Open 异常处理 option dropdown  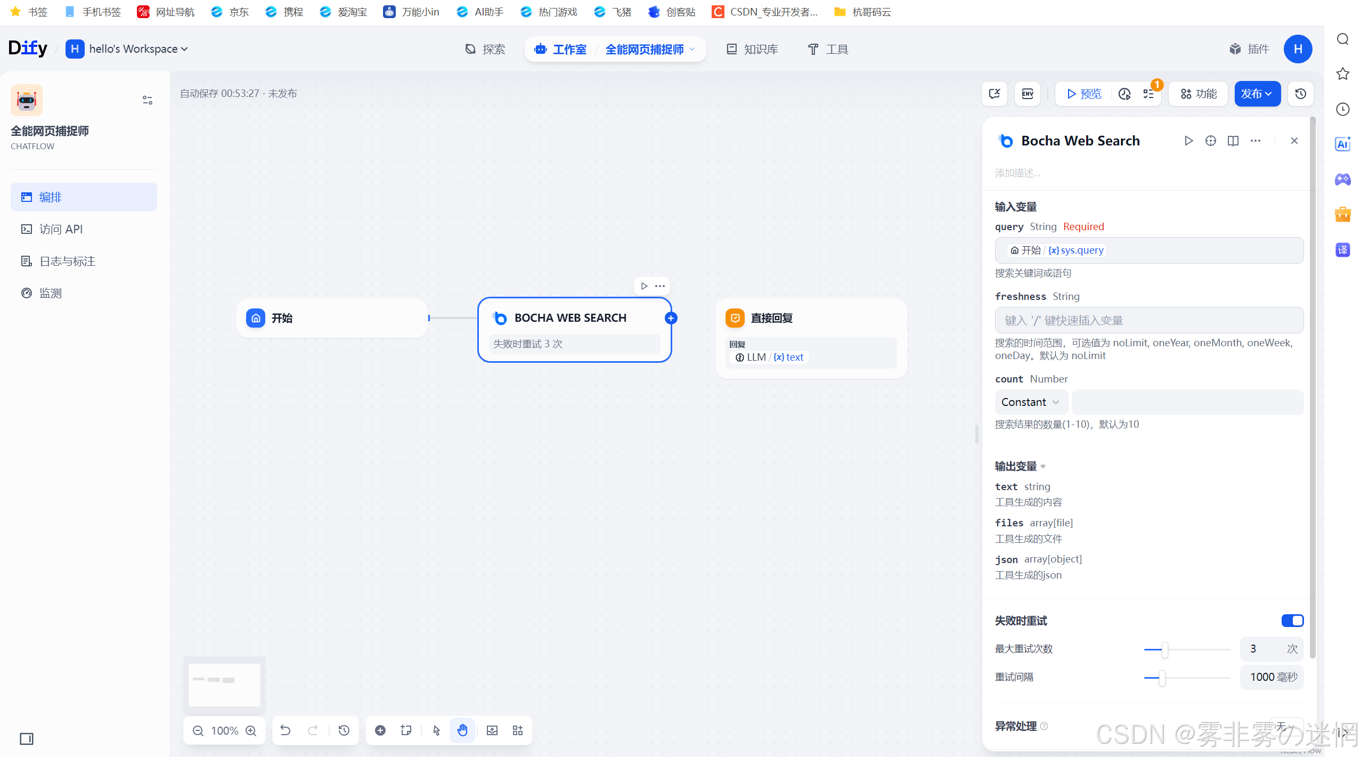(x=1286, y=726)
